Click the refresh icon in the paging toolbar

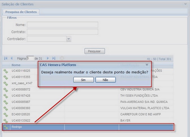(x=62, y=58)
